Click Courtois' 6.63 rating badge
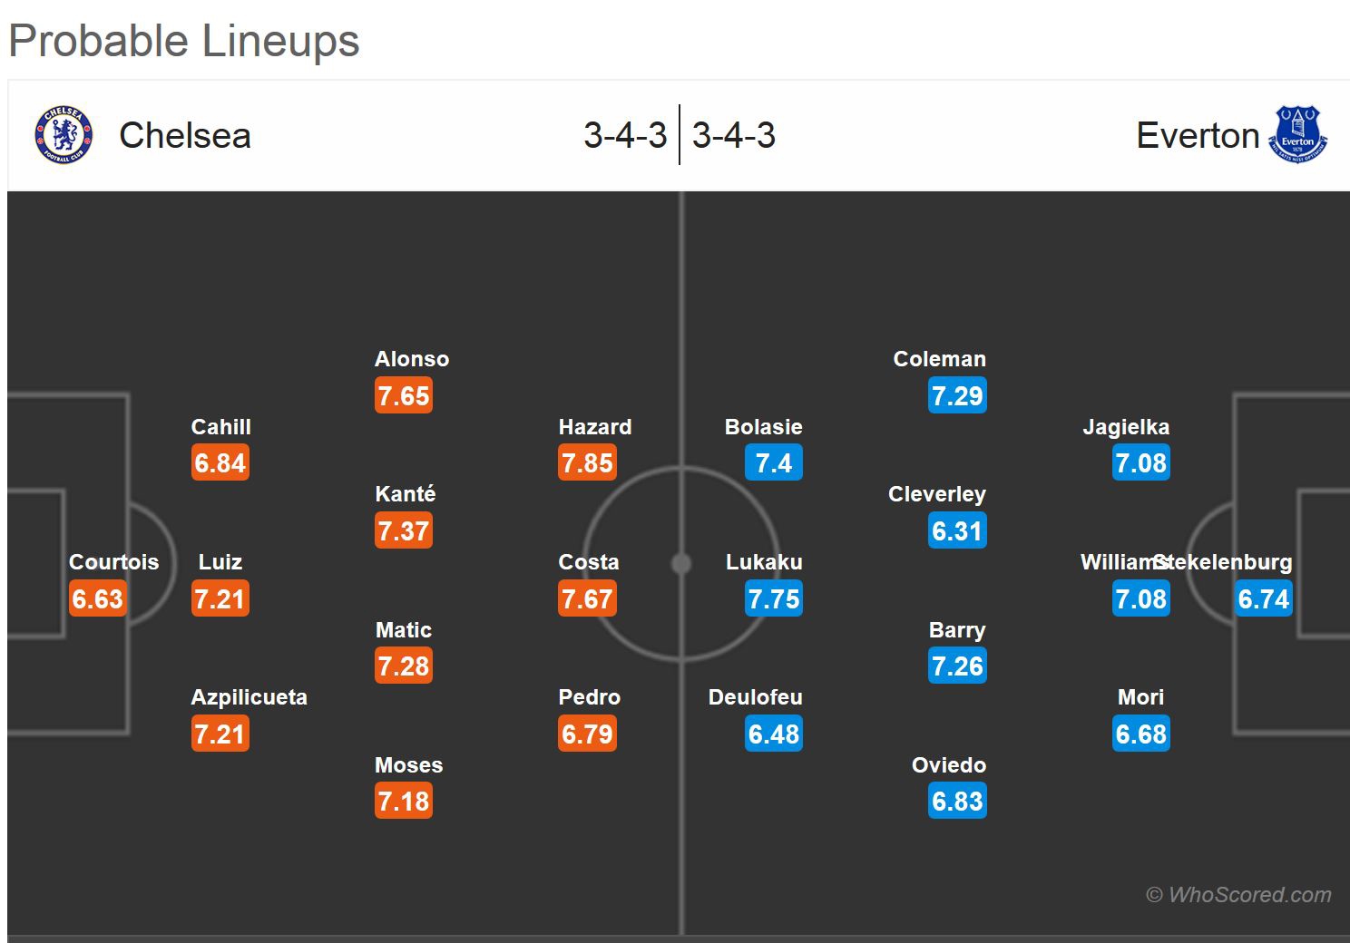 point(97,599)
